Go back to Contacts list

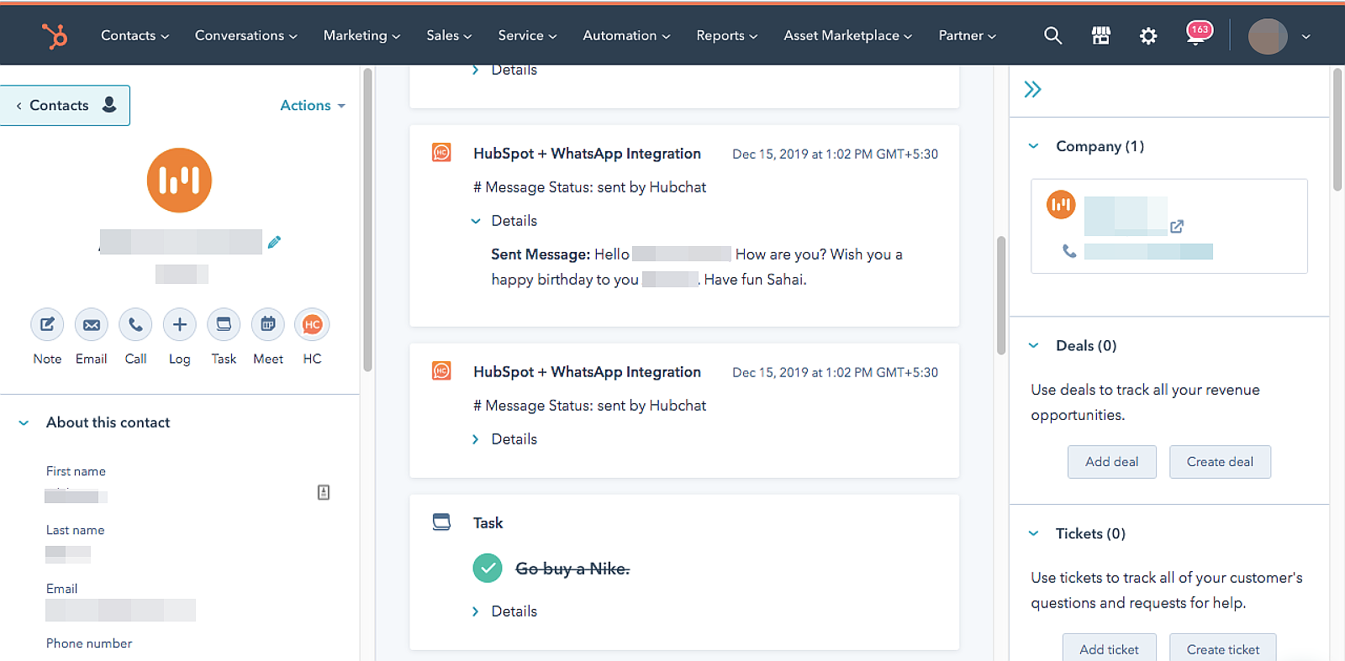65,105
